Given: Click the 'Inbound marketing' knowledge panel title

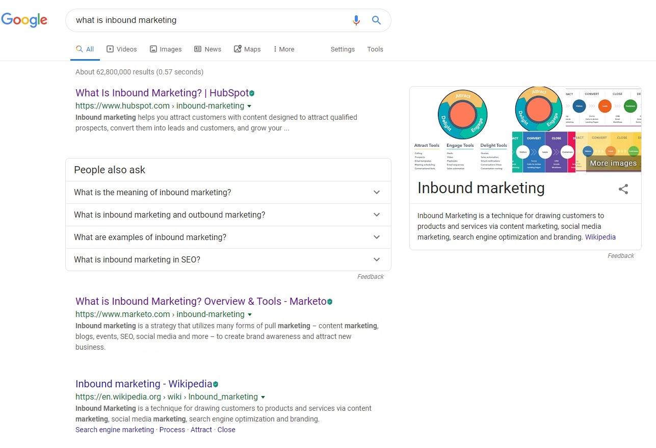Looking at the screenshot, I should tap(481, 188).
